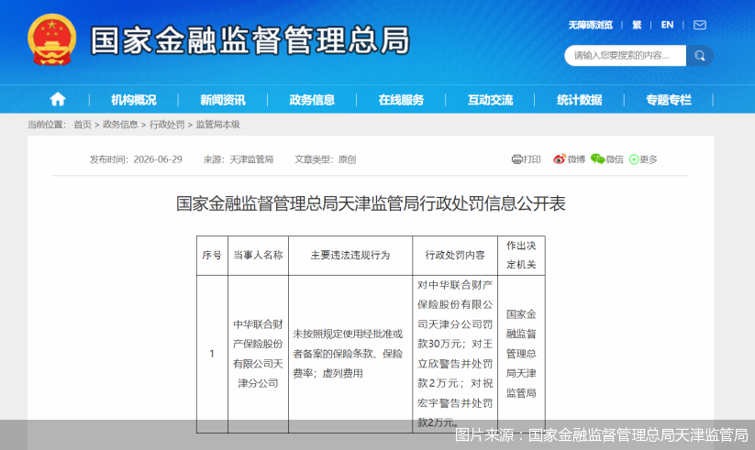Open the 专题专栏 menu
Image resolution: width=755 pixels, height=450 pixels.
coord(669,100)
